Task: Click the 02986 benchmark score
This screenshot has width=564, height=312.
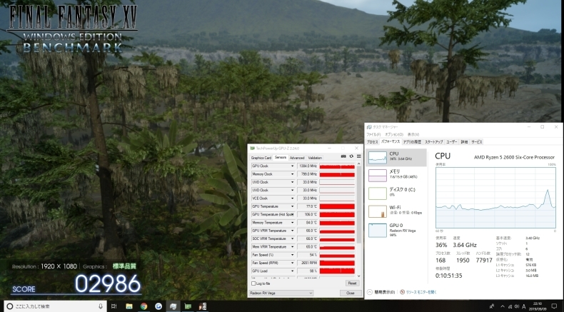Action: click(x=108, y=283)
